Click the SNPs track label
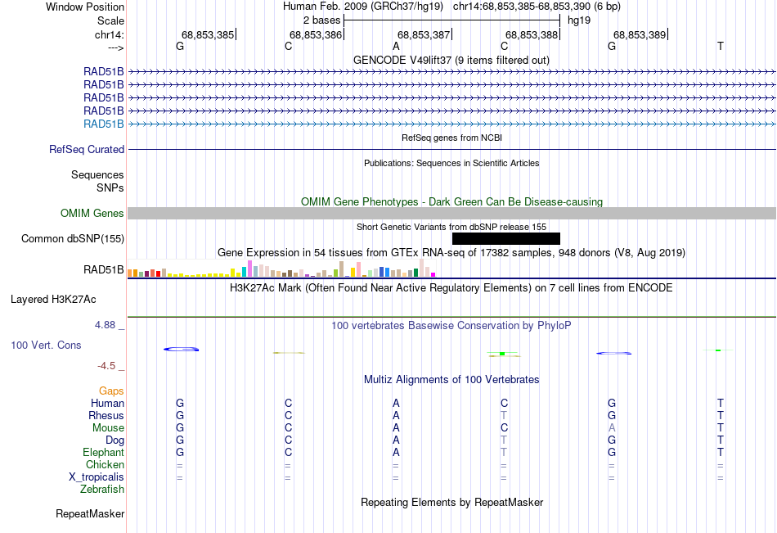This screenshot has width=777, height=533. [x=110, y=187]
